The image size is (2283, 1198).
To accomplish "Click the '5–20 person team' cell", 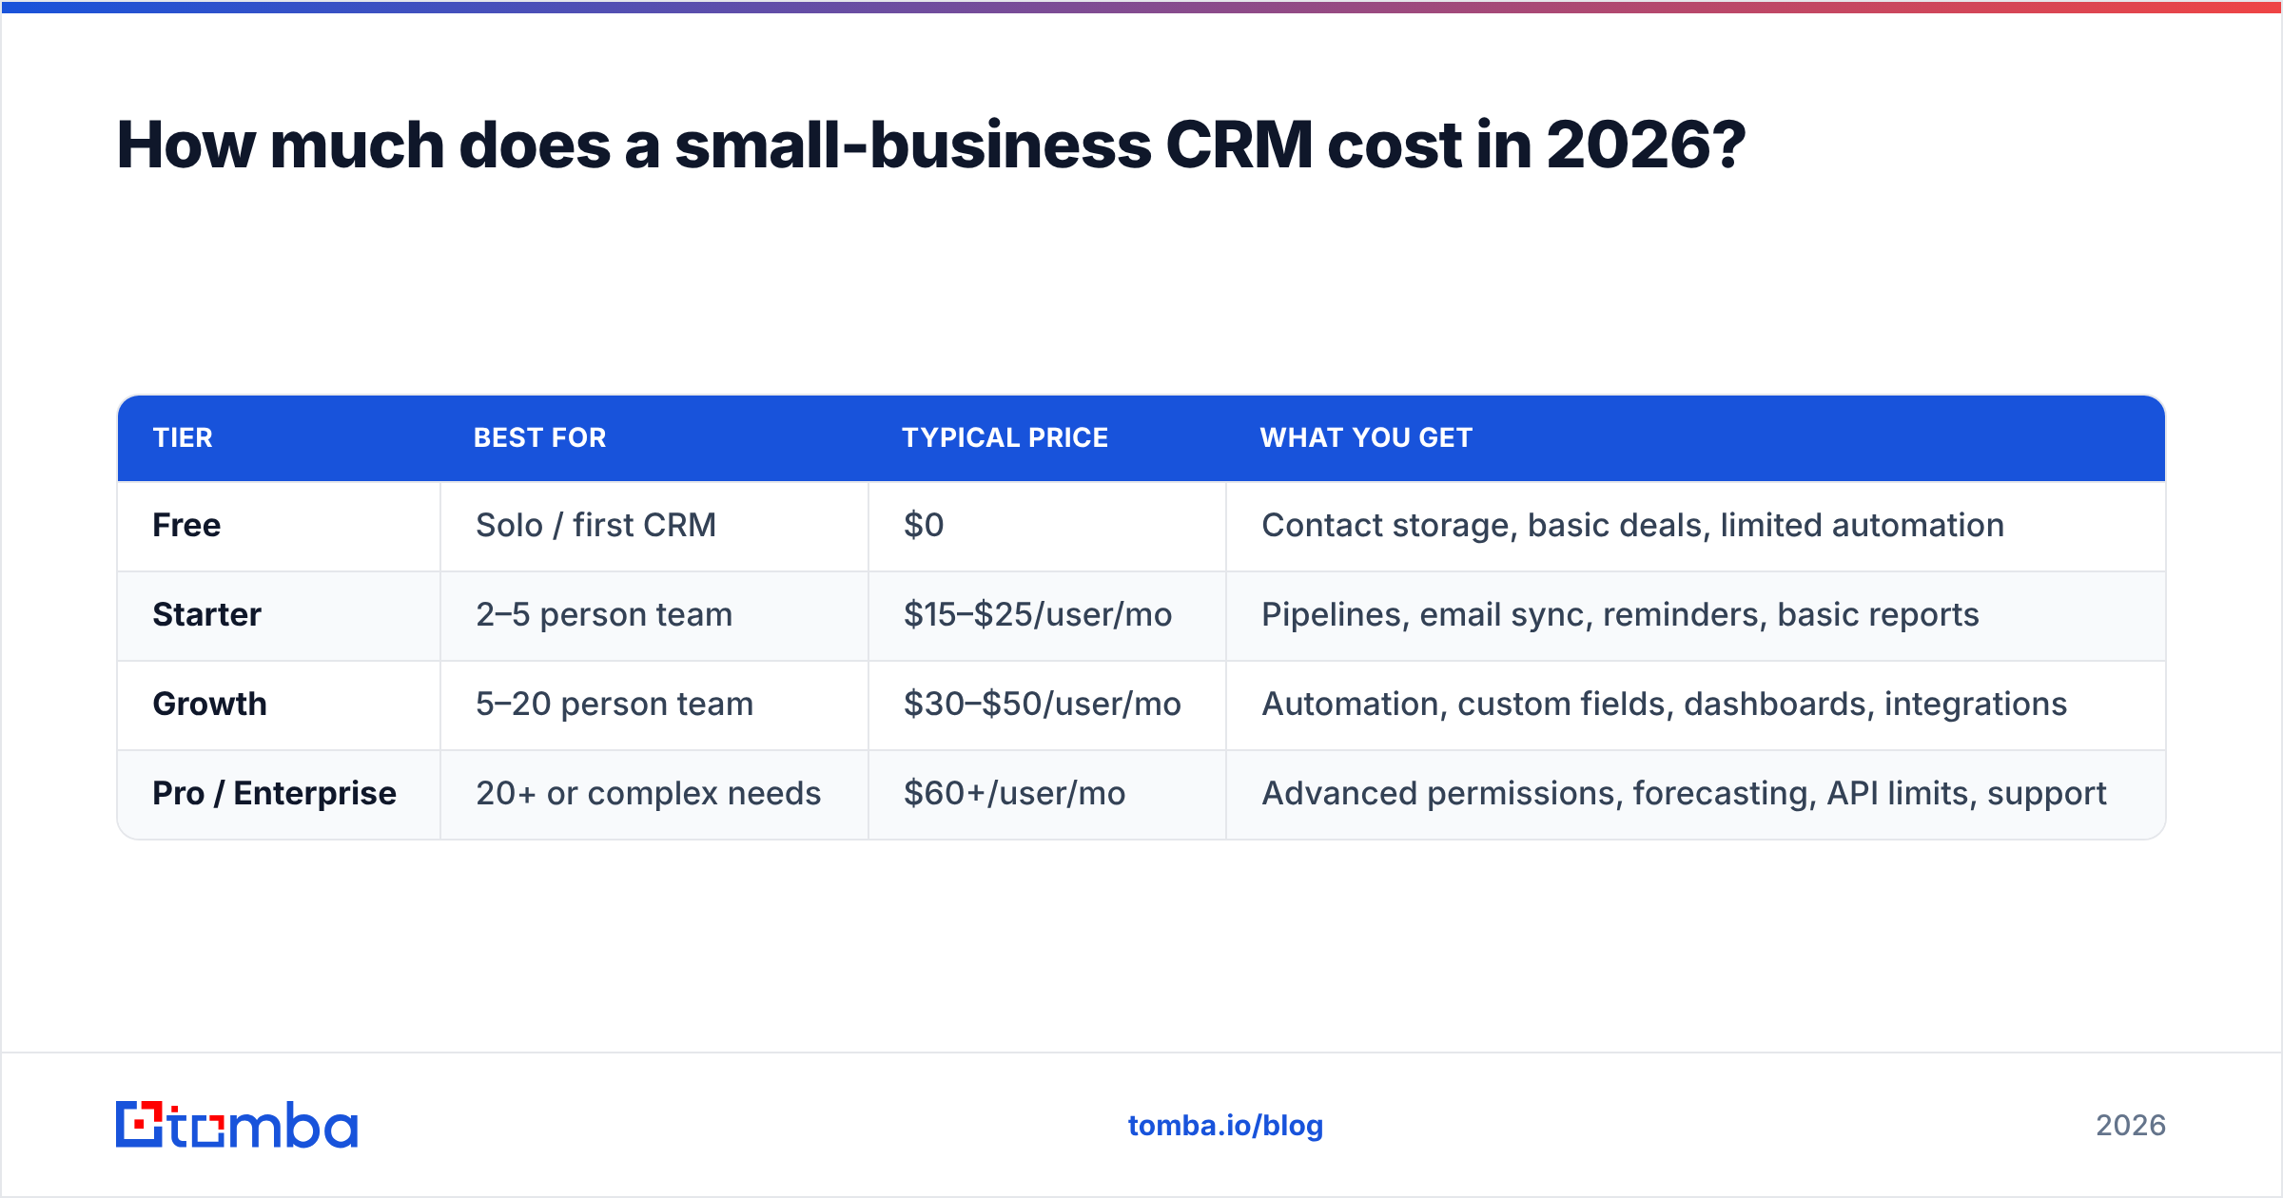I will click(654, 705).
